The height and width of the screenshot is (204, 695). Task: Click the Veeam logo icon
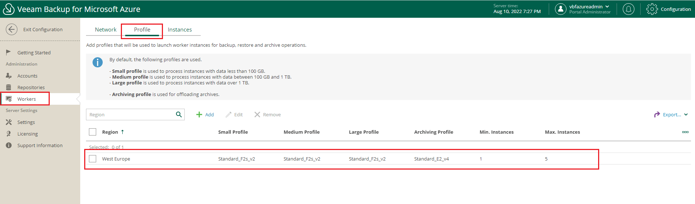click(x=8, y=9)
